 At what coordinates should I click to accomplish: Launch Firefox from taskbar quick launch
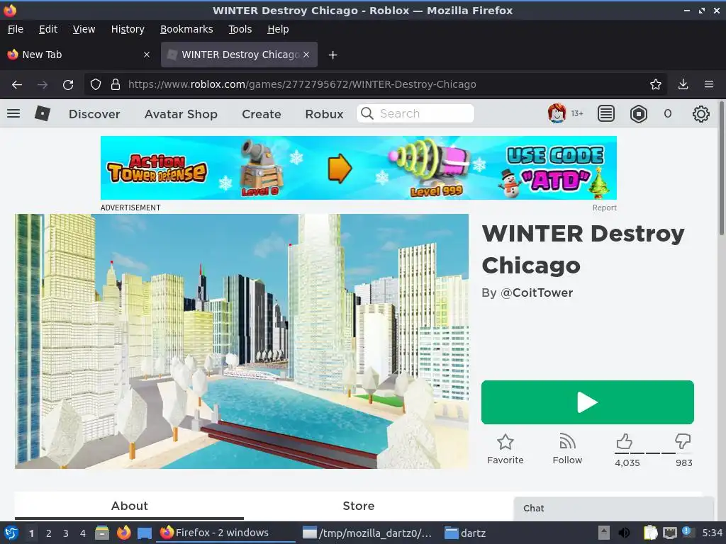click(x=123, y=533)
